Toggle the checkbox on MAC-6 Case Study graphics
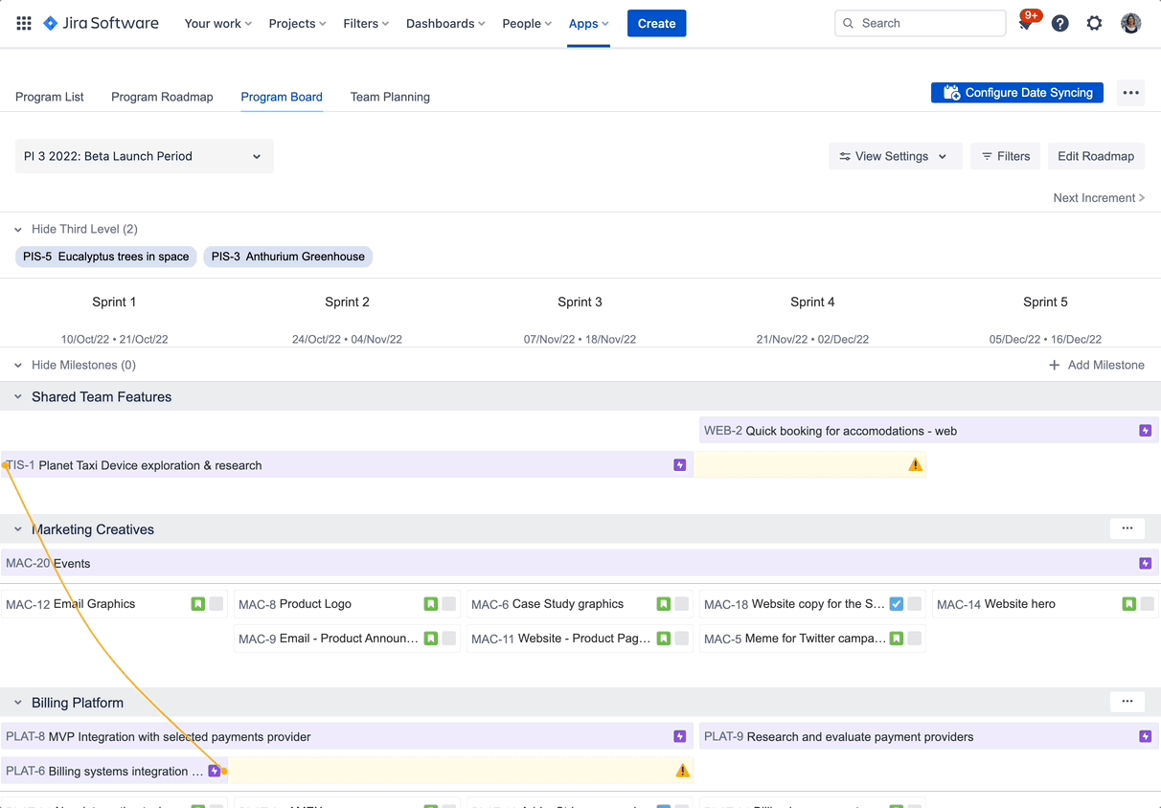Viewport: 1161px width, 808px height. click(x=682, y=604)
